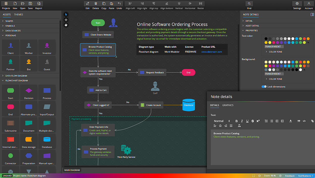Open the Find tool
Image resolution: width=315 pixels, height=178 pixels.
(249, 4)
